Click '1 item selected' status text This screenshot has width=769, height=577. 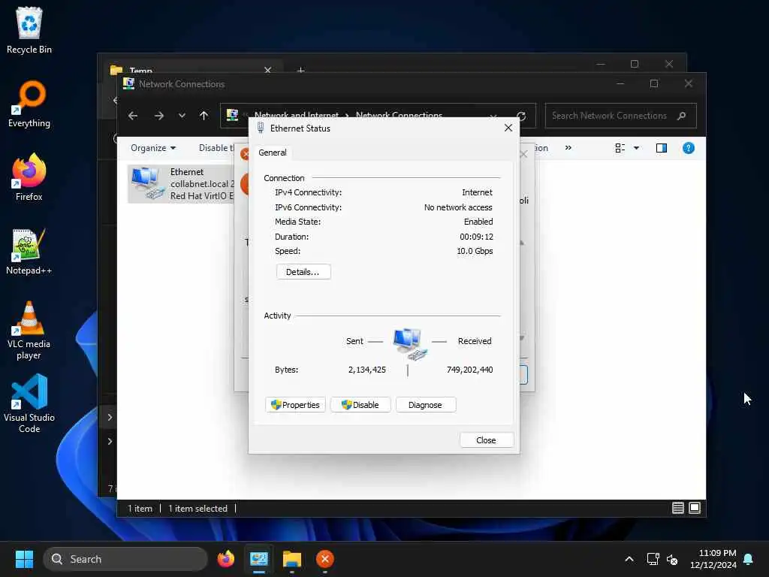coord(198,509)
